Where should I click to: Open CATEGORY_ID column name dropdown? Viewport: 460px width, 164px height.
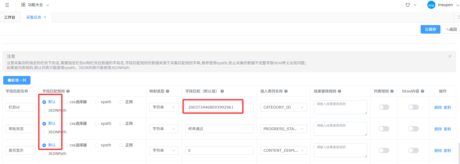283,107
